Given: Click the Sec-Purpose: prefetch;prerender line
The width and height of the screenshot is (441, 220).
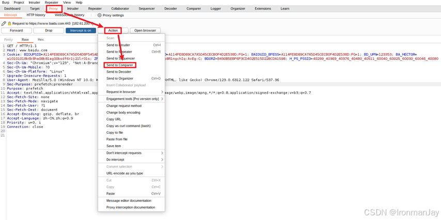Looking at the screenshot, I should [40, 84].
